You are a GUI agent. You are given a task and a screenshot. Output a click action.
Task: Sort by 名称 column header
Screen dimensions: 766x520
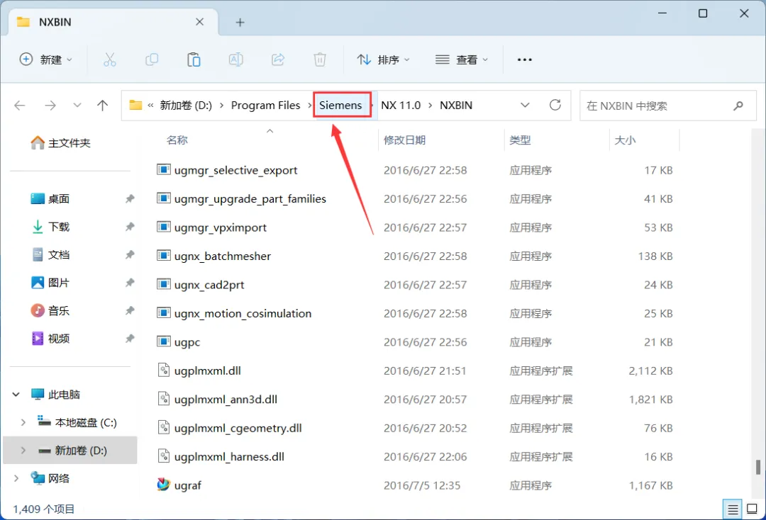pos(177,140)
